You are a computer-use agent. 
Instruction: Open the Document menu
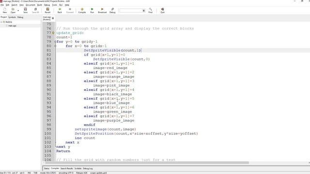point(31,5)
